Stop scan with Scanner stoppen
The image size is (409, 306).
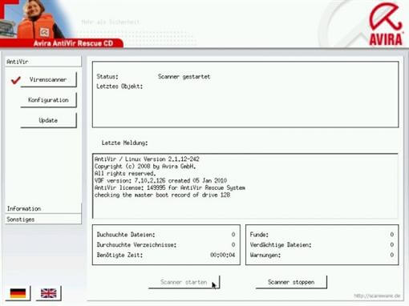click(x=291, y=282)
